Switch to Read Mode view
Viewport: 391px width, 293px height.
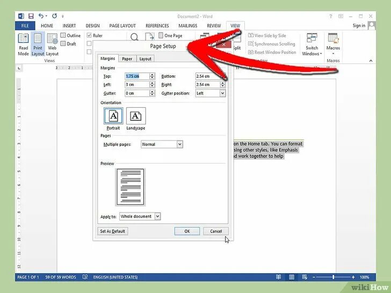click(24, 45)
